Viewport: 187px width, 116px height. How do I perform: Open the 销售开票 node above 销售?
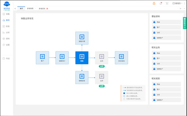coord(82,38)
